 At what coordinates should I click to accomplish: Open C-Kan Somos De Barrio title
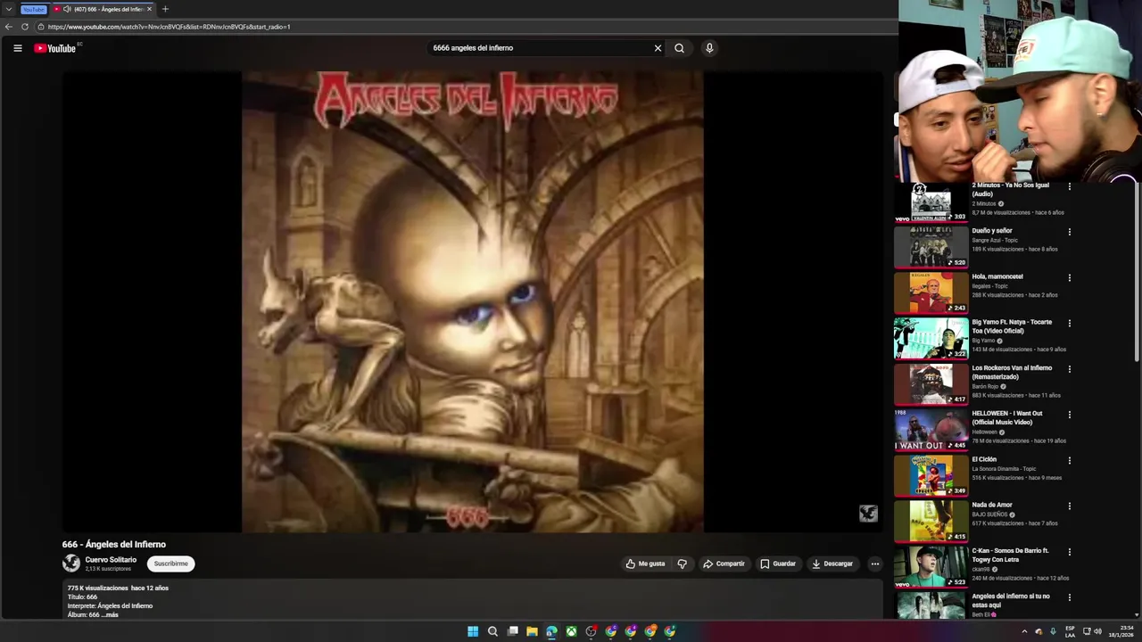[x=1010, y=555]
